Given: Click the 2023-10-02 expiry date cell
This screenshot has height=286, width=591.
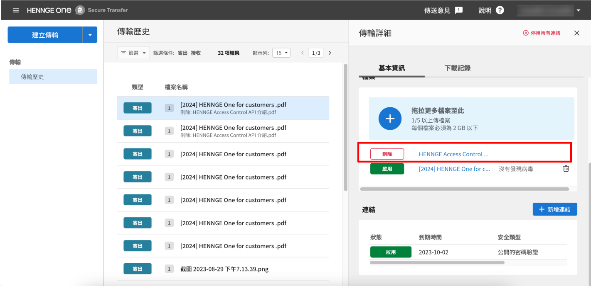Looking at the screenshot, I should coord(433,252).
